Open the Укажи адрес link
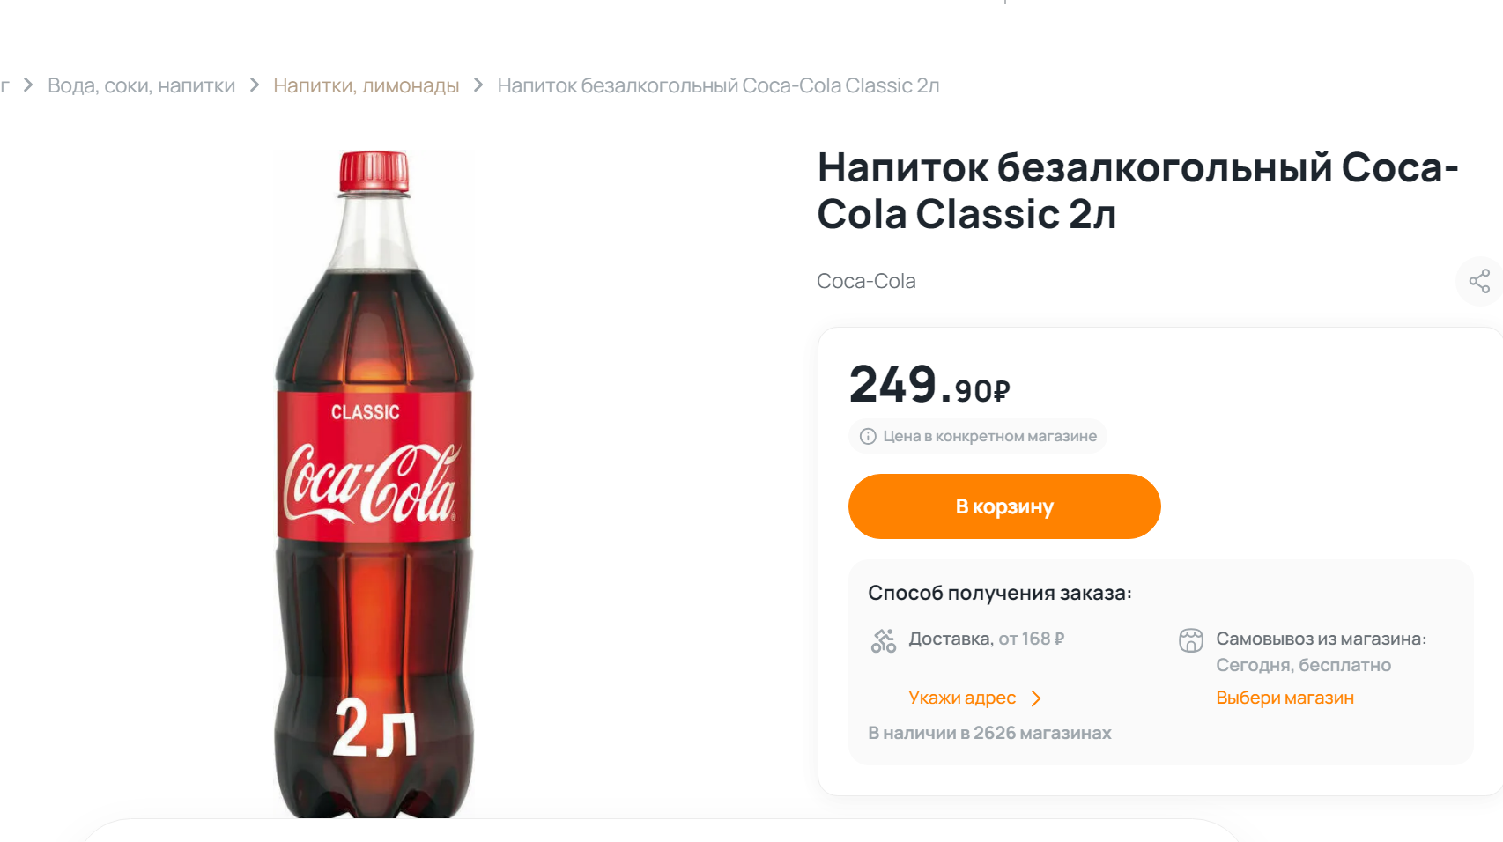The image size is (1503, 842). pyautogui.click(x=962, y=698)
